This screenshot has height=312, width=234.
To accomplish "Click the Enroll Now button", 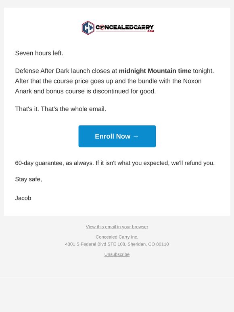I will [117, 136].
